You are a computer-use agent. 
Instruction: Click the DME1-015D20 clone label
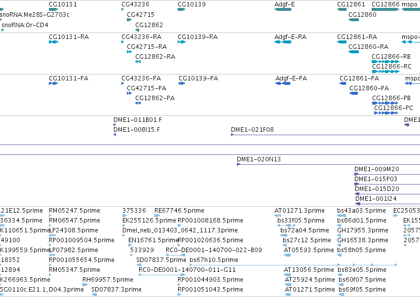(377, 189)
